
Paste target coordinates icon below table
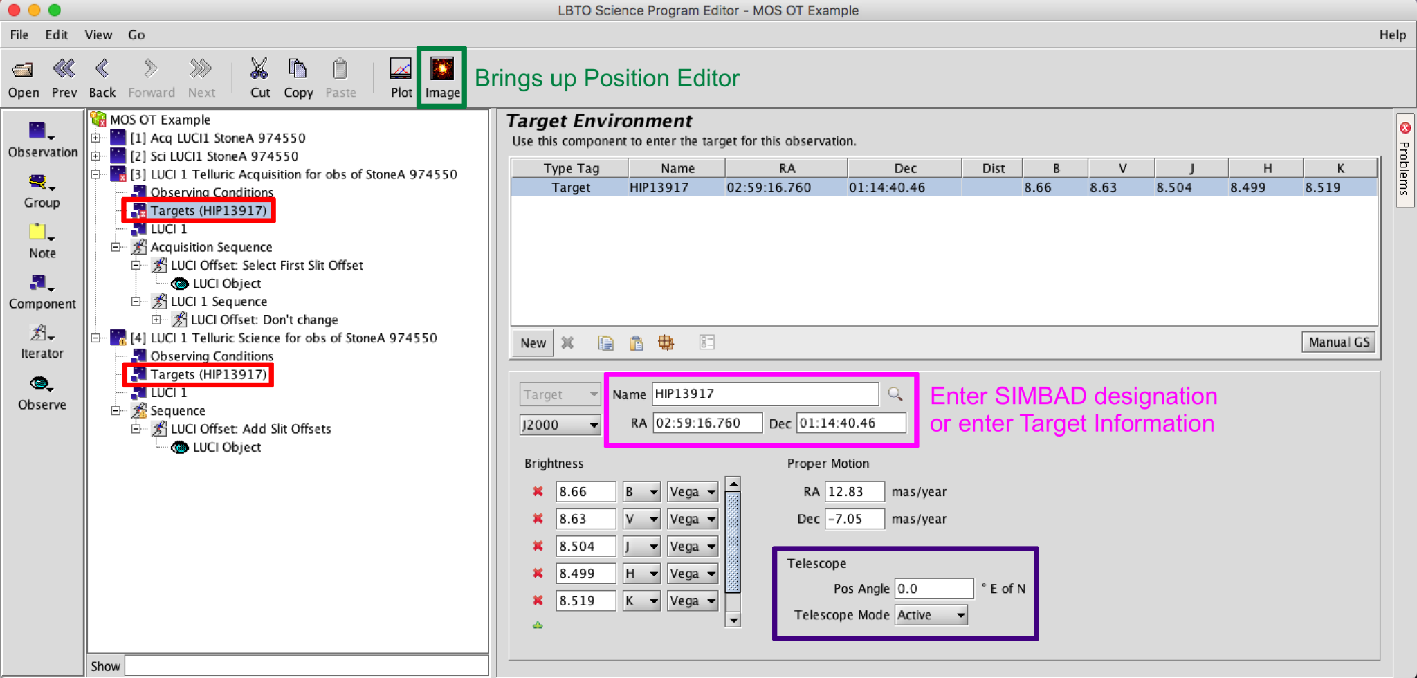tap(636, 342)
